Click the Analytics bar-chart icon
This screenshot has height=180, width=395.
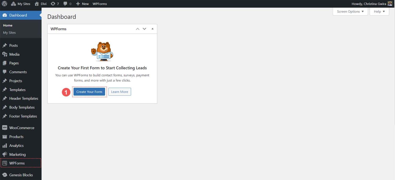point(5,145)
